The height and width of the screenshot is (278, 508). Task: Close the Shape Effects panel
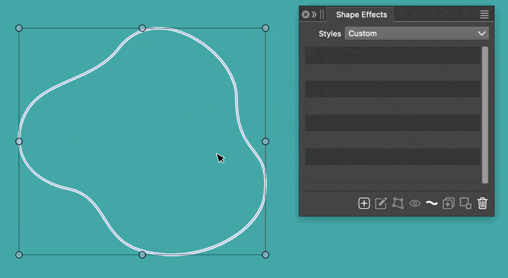coord(305,15)
